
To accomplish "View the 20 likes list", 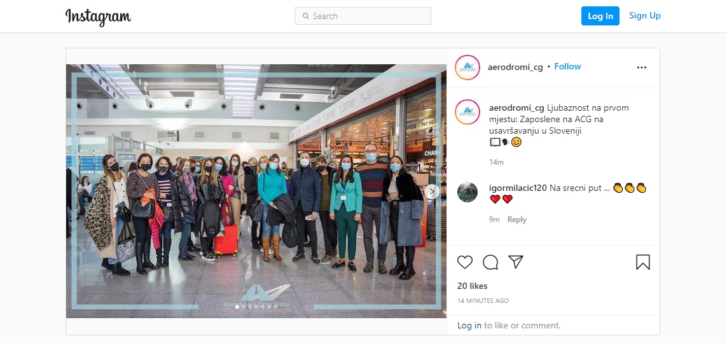I will click(472, 286).
